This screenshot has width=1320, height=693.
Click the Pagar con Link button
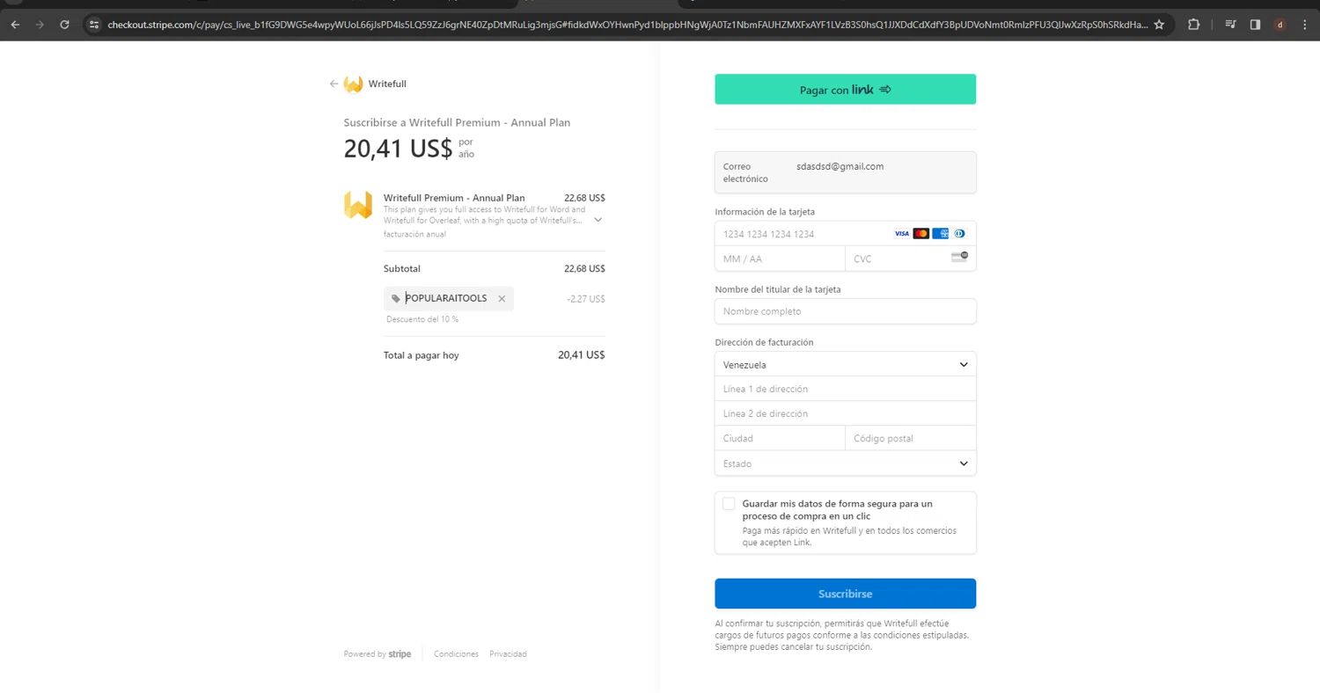point(845,90)
